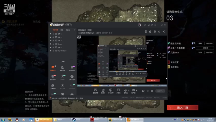Switch to Naraka window in taskbar
The image size is (216, 122).
(98, 120)
